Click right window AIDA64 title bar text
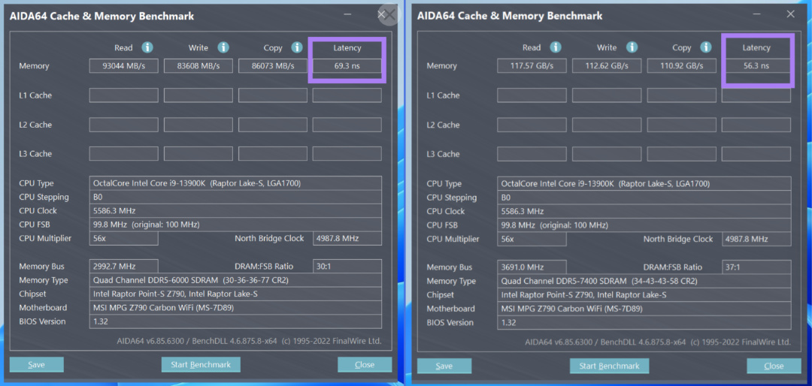812x386 pixels. click(x=510, y=16)
